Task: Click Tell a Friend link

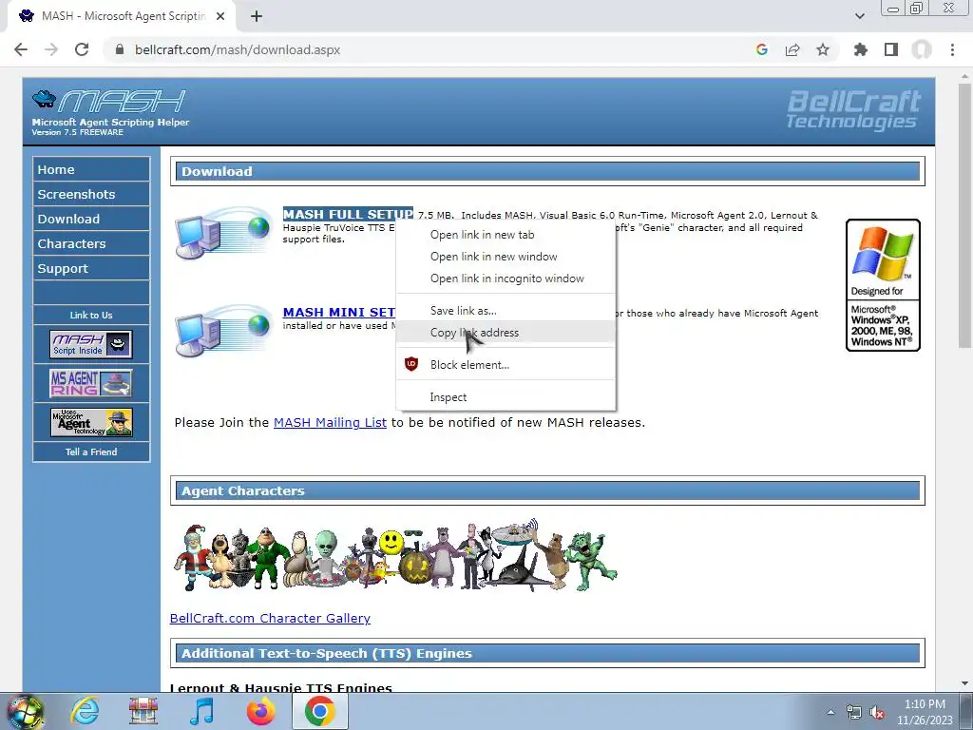Action: tap(91, 451)
